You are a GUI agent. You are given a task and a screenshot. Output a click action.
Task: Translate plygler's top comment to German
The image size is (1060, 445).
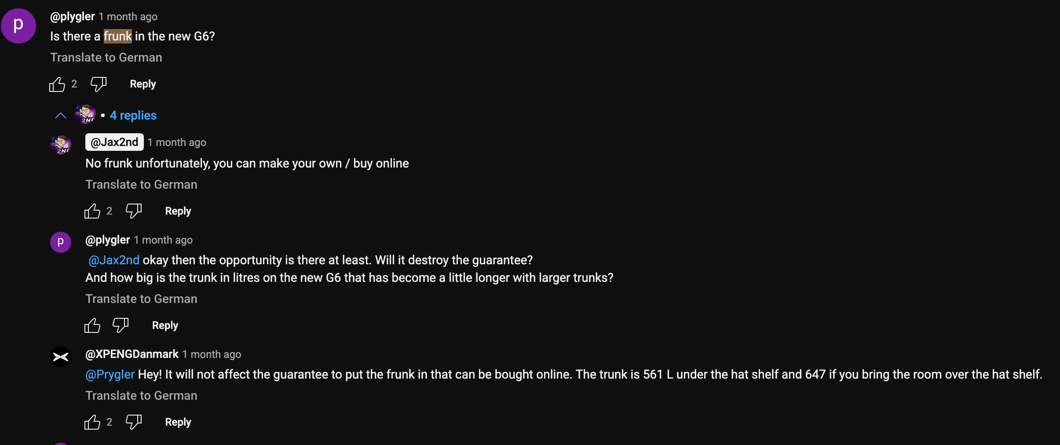(x=106, y=58)
